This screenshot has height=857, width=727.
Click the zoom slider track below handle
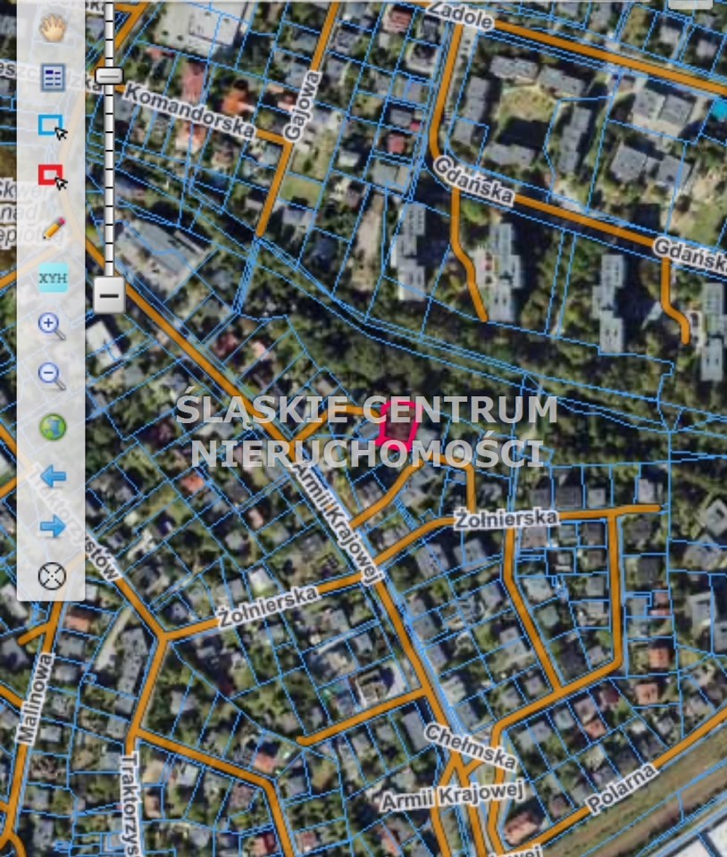pyautogui.click(x=109, y=179)
